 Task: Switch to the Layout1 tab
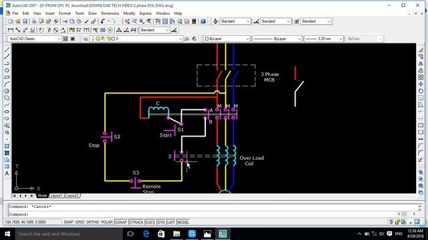point(56,195)
